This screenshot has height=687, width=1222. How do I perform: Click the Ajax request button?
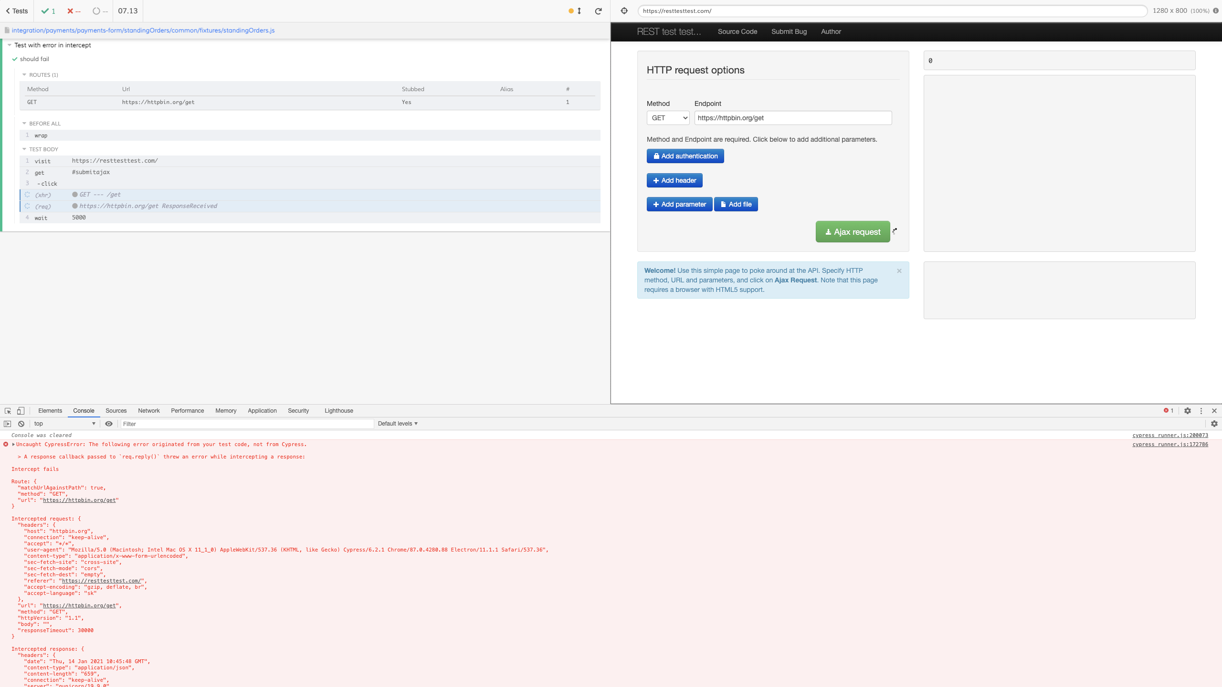[853, 231]
